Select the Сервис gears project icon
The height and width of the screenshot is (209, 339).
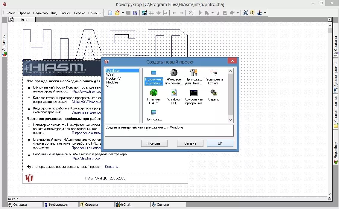(214, 95)
